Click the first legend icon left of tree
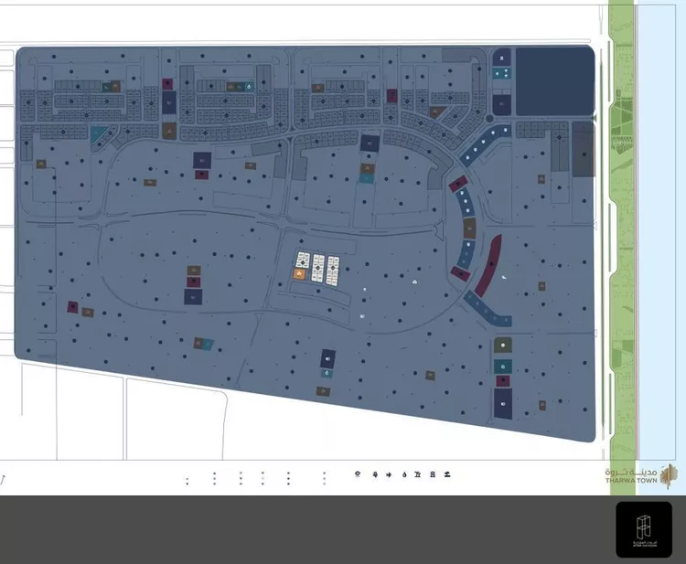Viewport: 686px width, 564px height. pyautogui.click(x=358, y=474)
